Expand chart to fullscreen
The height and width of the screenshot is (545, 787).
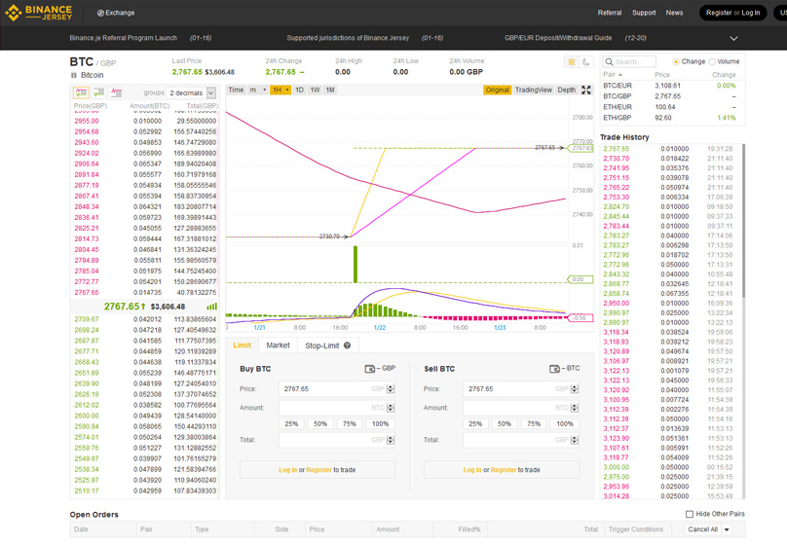[x=586, y=90]
